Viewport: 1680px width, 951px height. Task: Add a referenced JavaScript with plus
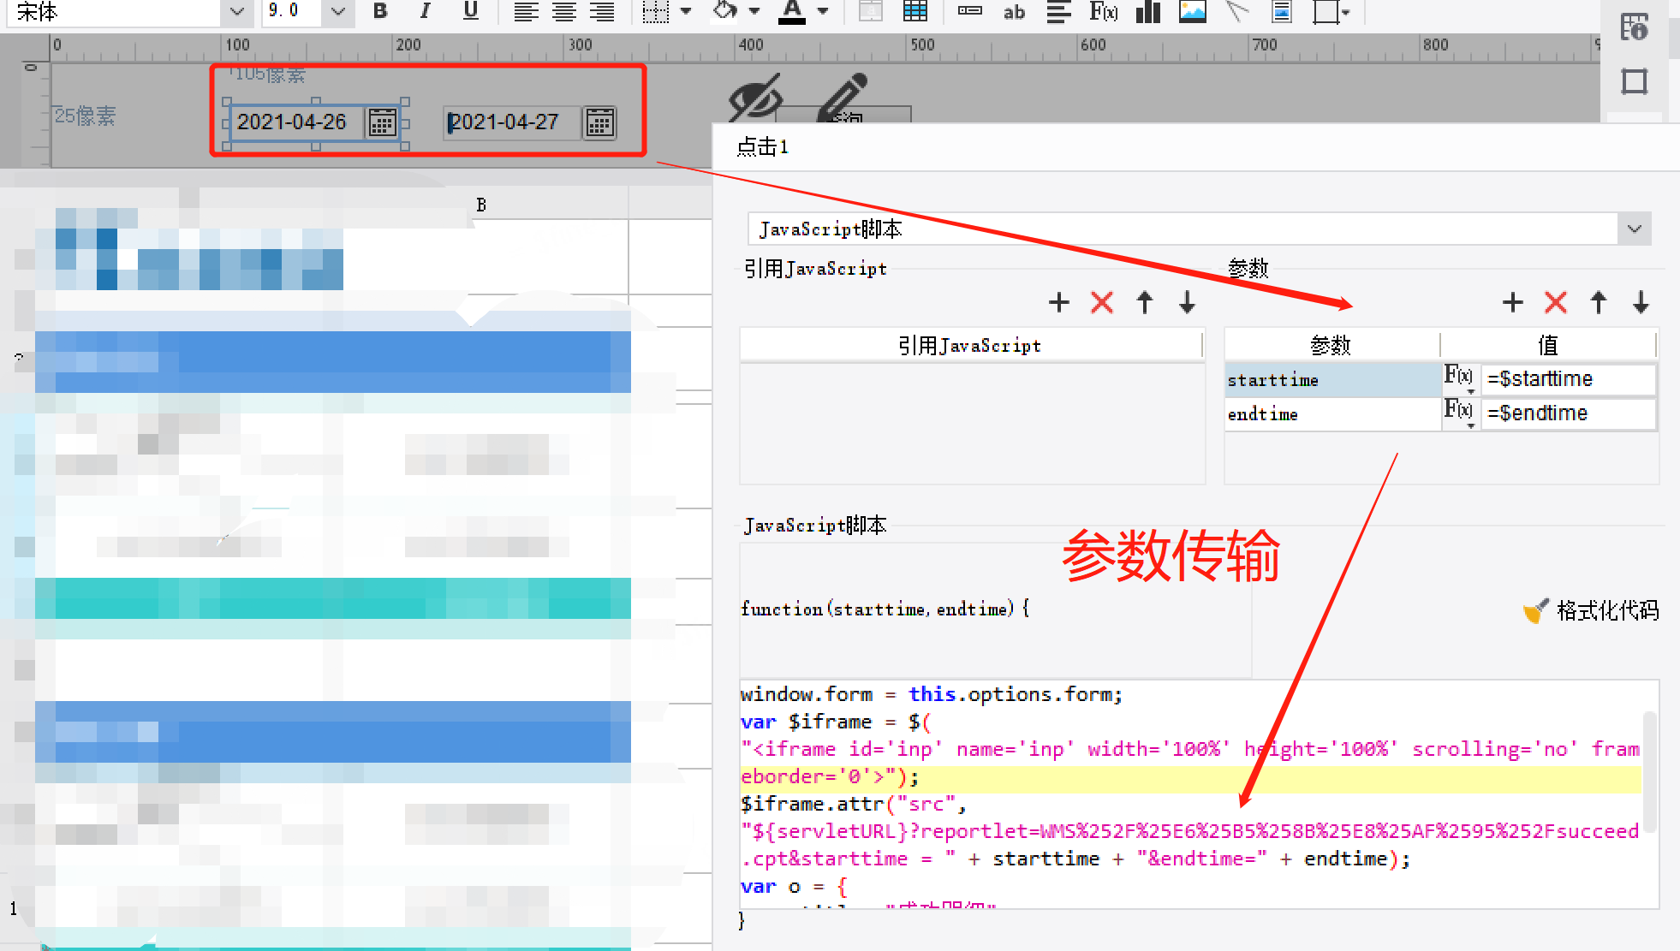click(x=1059, y=302)
